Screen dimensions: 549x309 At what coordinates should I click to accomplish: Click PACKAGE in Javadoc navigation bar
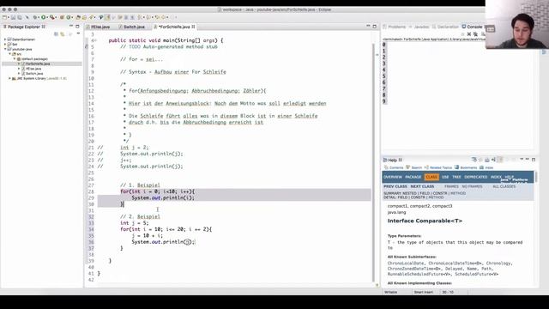(413, 178)
